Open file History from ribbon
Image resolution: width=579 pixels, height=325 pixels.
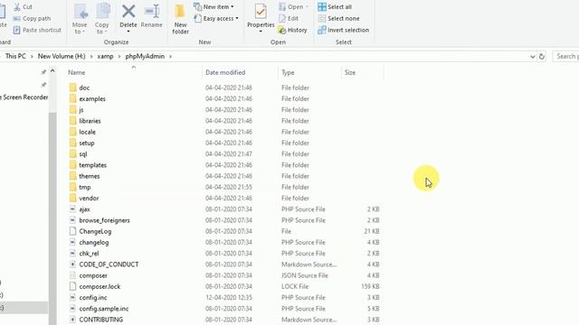[x=293, y=30]
